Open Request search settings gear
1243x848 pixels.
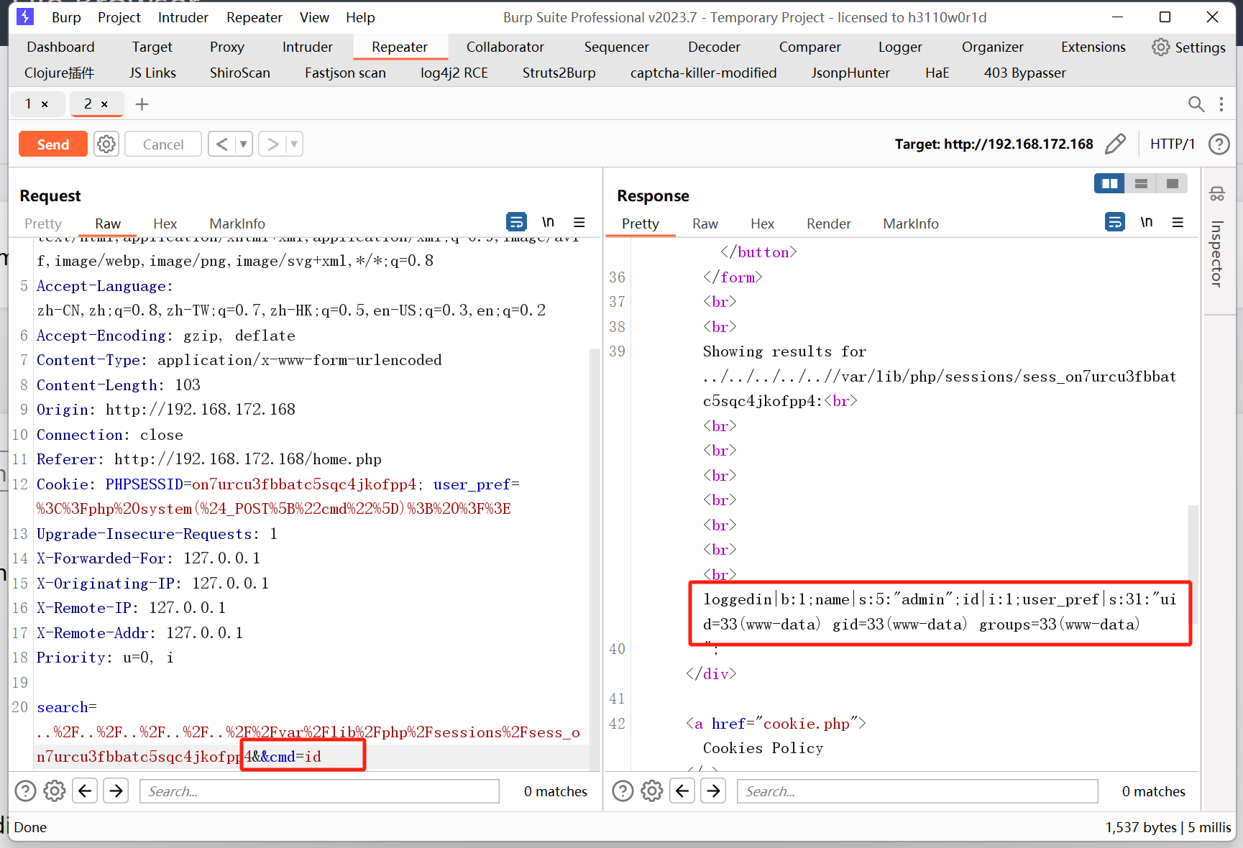click(55, 791)
